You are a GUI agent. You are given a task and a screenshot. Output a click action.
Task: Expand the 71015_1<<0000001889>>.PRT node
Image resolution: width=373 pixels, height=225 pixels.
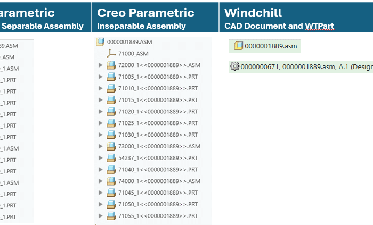[x=100, y=100]
